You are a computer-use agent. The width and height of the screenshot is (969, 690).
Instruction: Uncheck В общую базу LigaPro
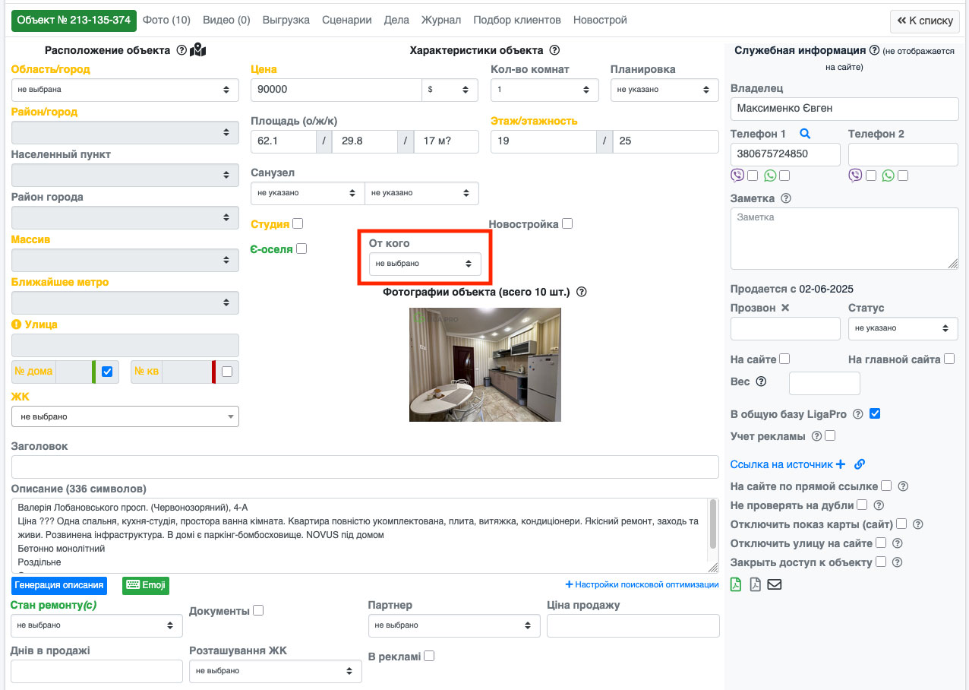pyautogui.click(x=875, y=414)
